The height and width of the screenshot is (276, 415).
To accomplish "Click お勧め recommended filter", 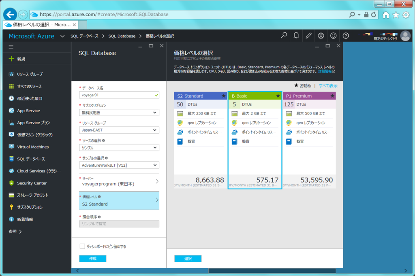I will coord(303,86).
